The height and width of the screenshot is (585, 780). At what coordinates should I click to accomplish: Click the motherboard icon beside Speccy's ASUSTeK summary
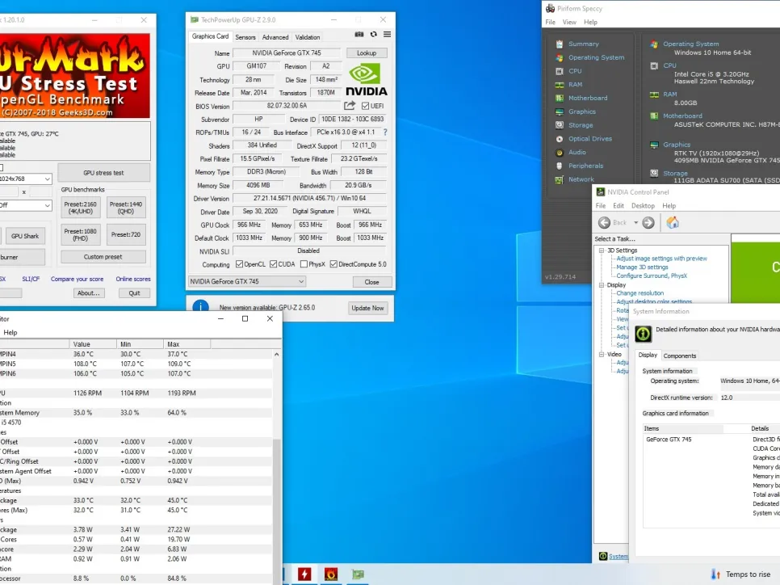pos(654,116)
